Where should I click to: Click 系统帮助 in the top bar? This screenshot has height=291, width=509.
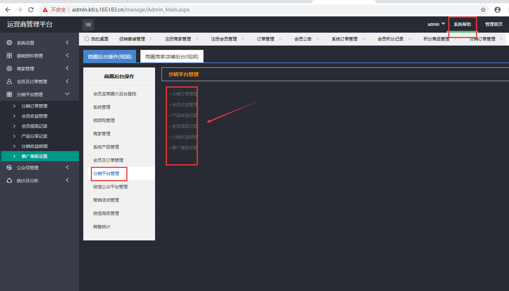pos(462,24)
